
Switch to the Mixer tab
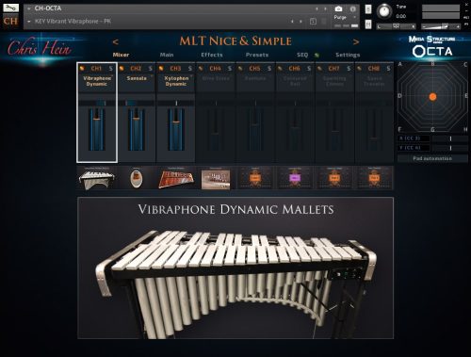(121, 55)
